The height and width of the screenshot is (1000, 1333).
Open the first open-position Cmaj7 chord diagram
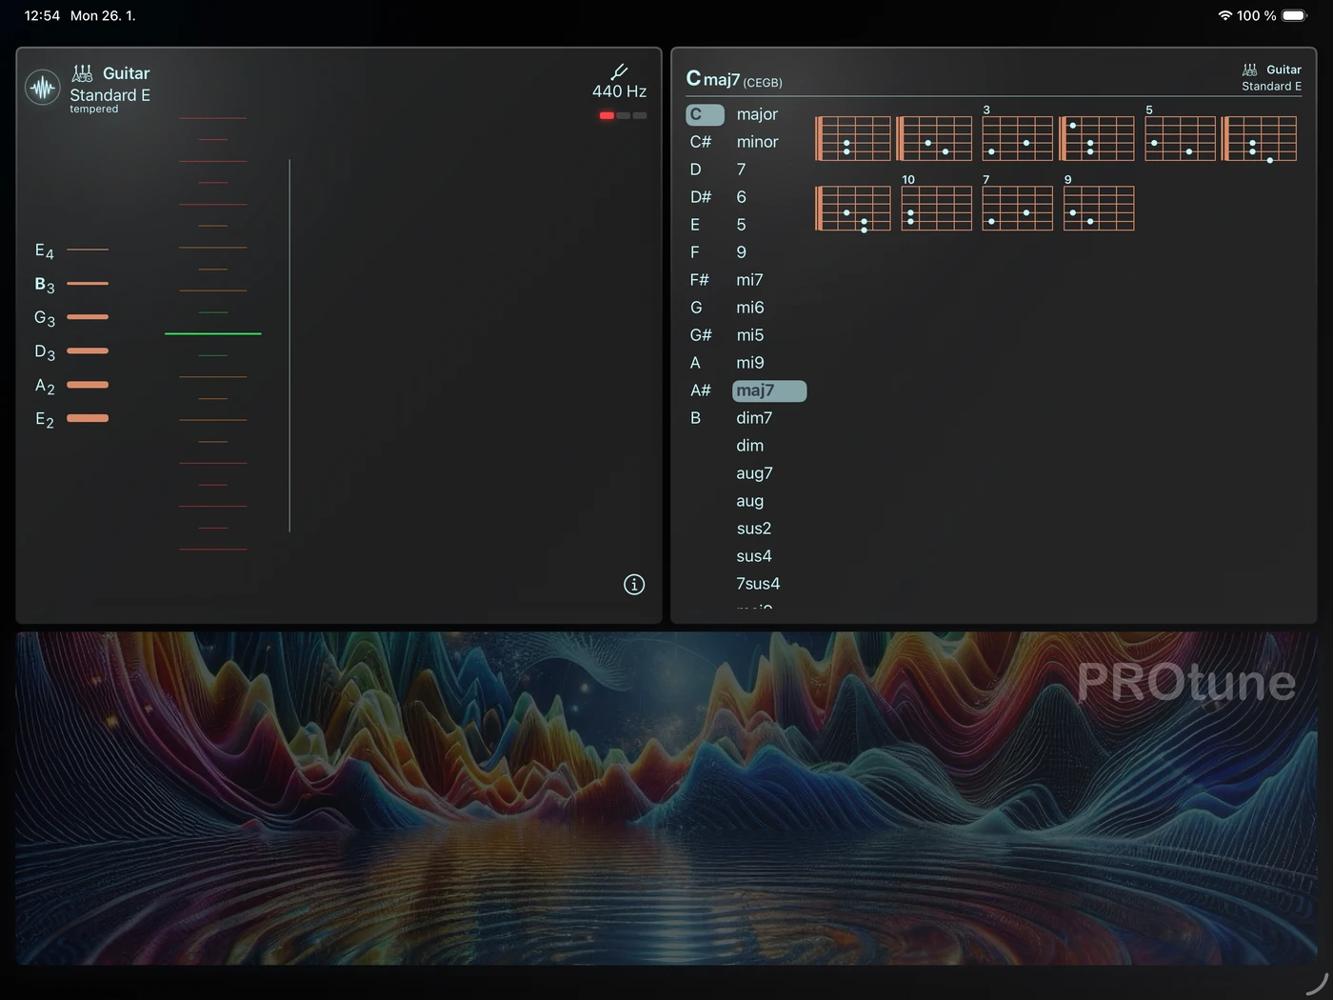(853, 138)
